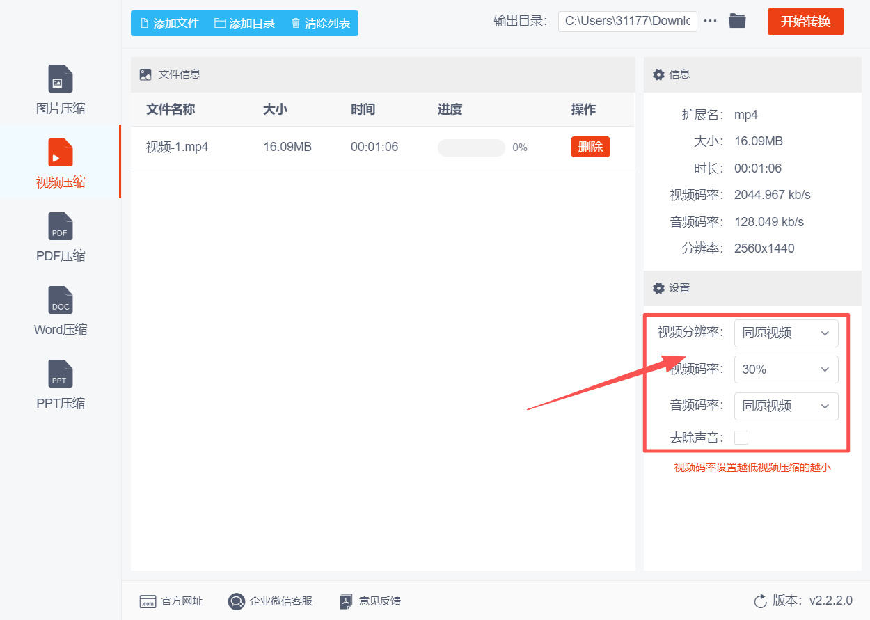Image resolution: width=870 pixels, height=620 pixels.
Task: Switch to 图片压缩 tab label
Action: pos(61,109)
